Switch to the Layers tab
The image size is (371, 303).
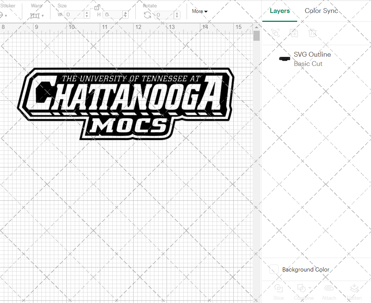click(x=280, y=11)
